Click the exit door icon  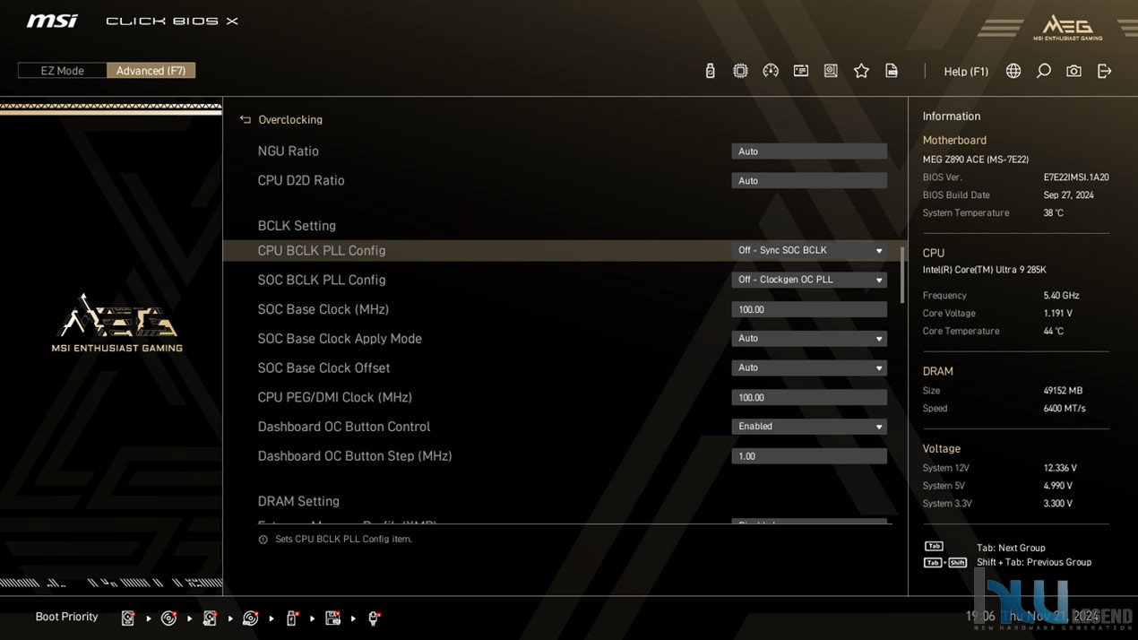[1104, 71]
